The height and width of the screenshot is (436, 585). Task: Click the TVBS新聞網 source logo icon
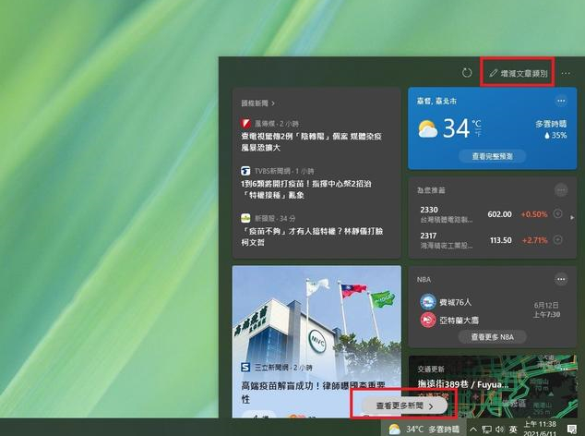(245, 171)
